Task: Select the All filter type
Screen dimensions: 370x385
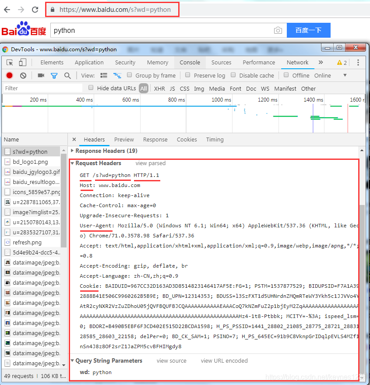Action: [x=144, y=88]
